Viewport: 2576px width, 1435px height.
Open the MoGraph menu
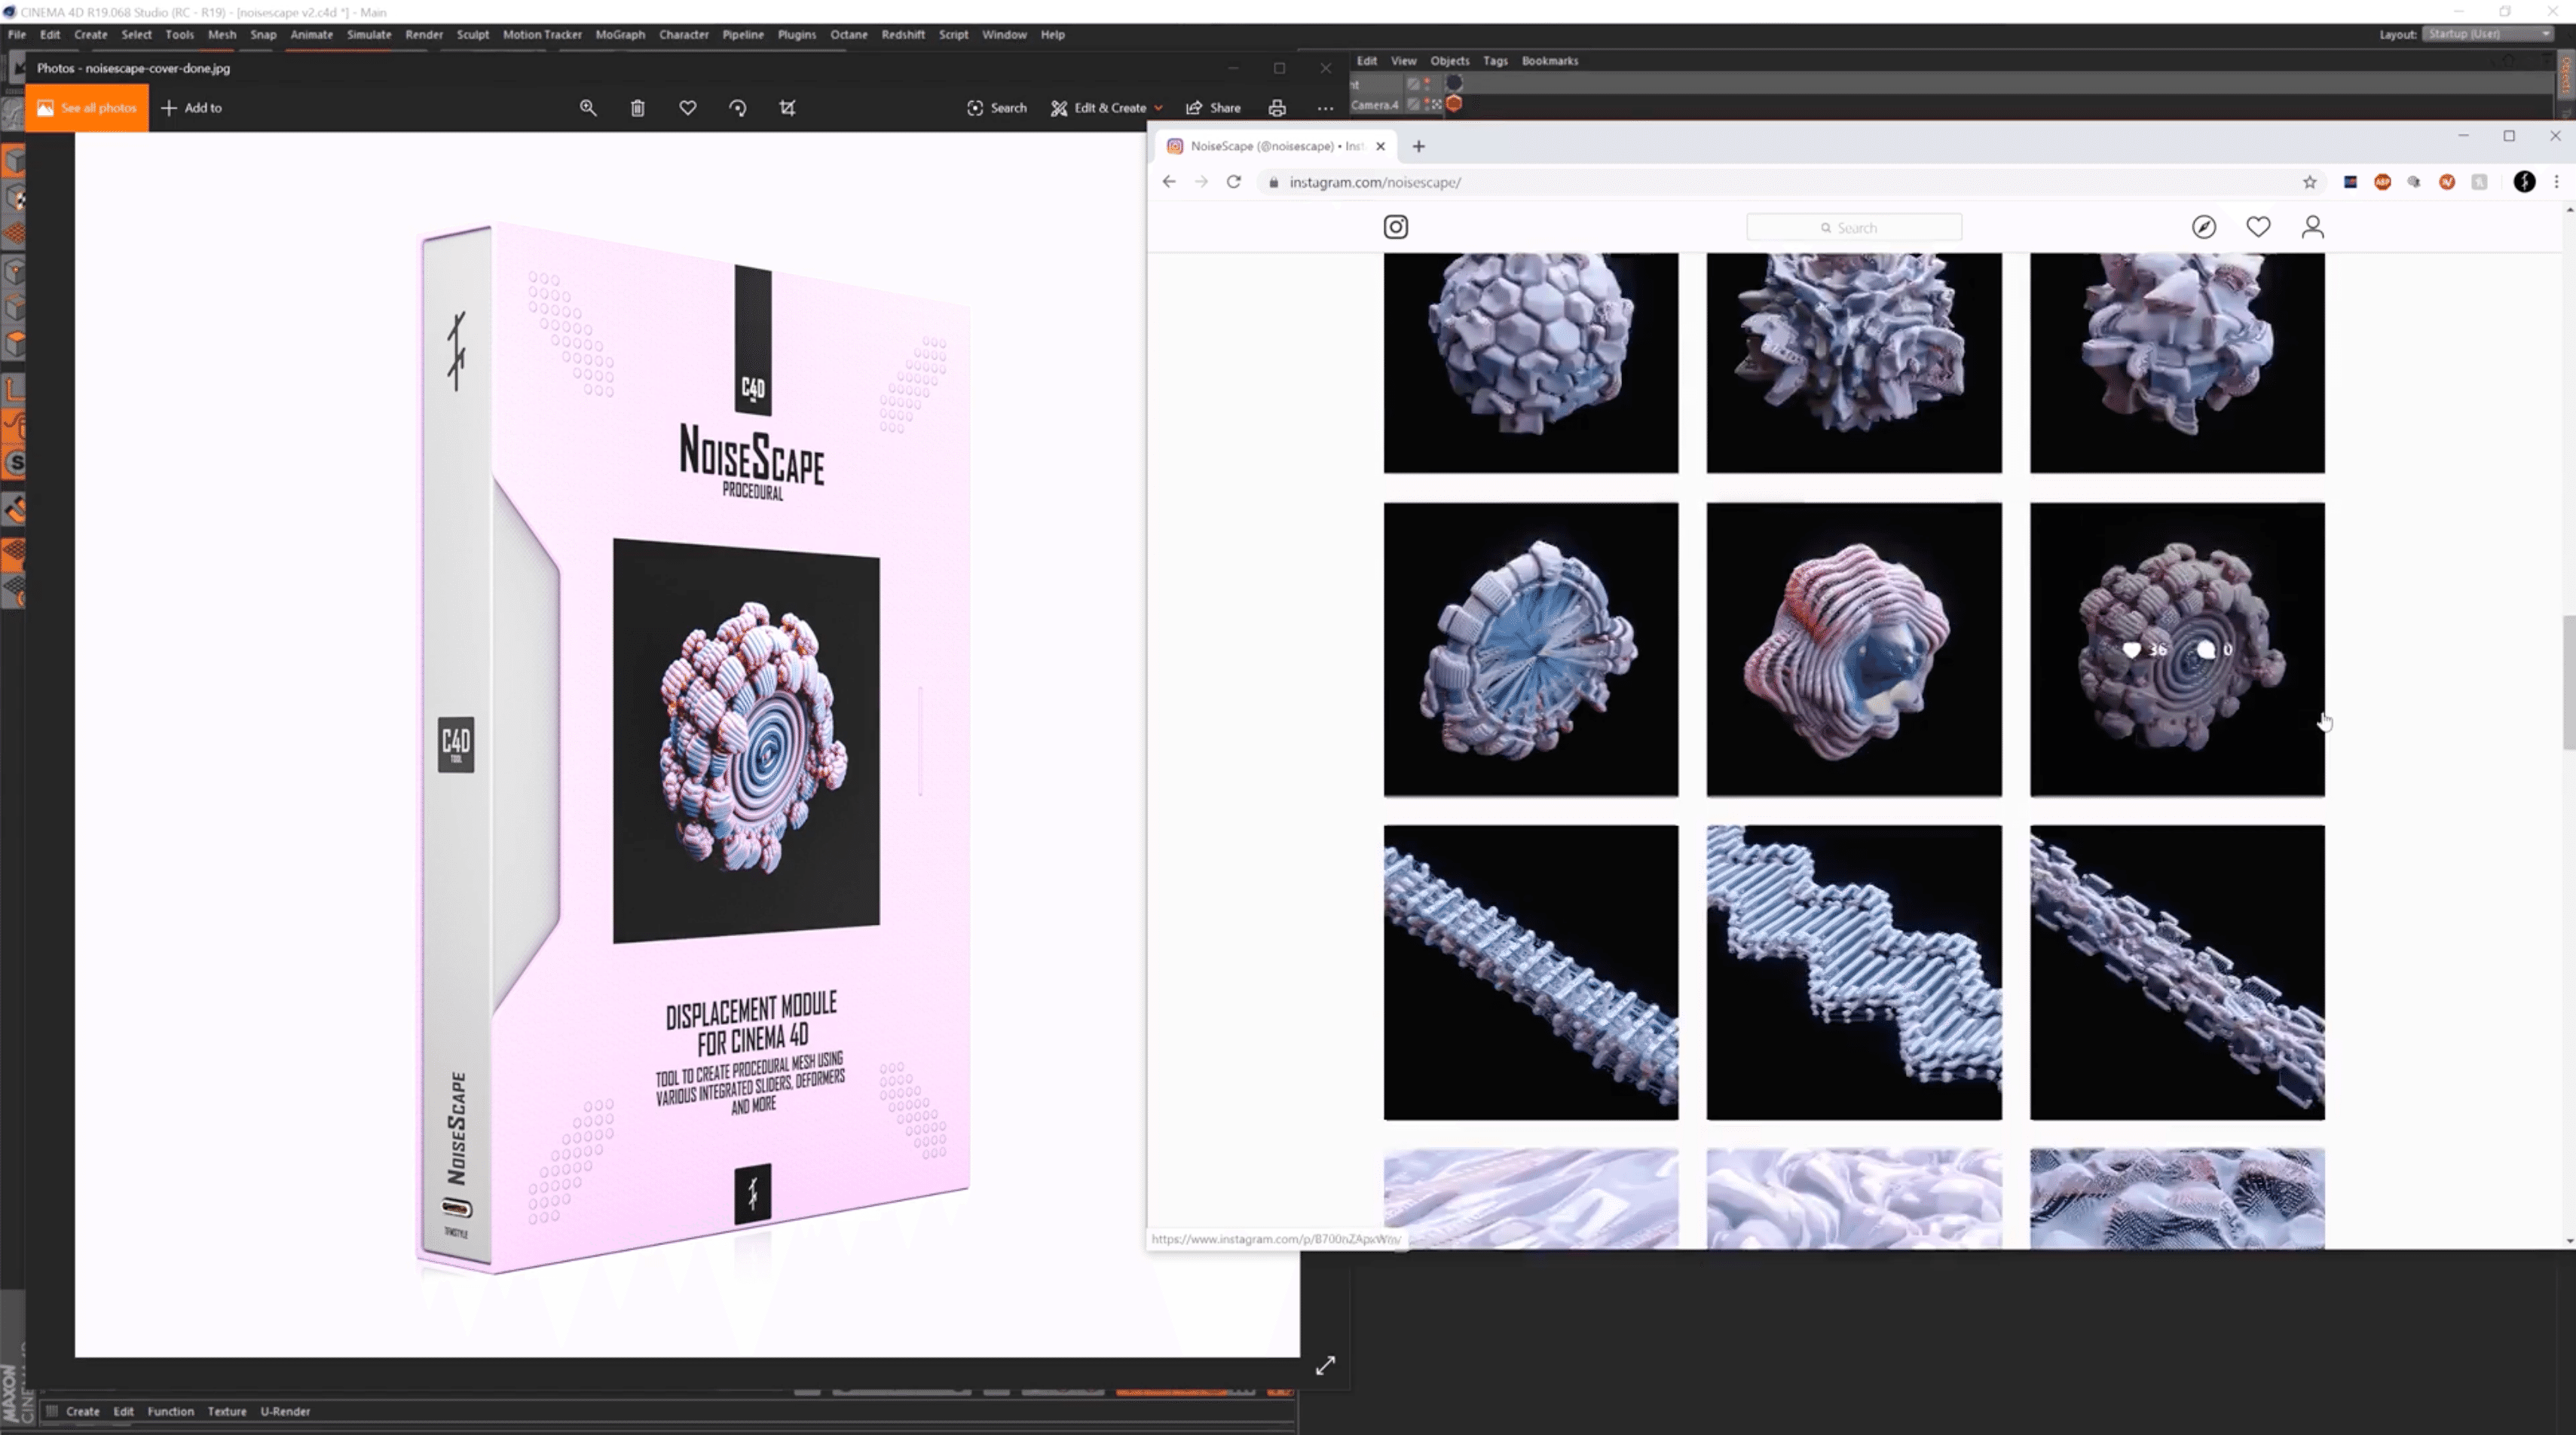[x=619, y=34]
